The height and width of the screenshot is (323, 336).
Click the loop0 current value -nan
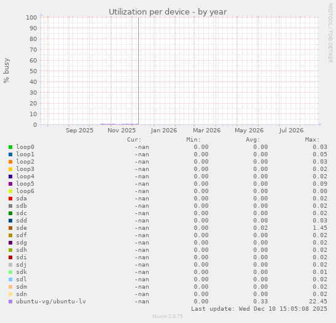[x=142, y=147]
